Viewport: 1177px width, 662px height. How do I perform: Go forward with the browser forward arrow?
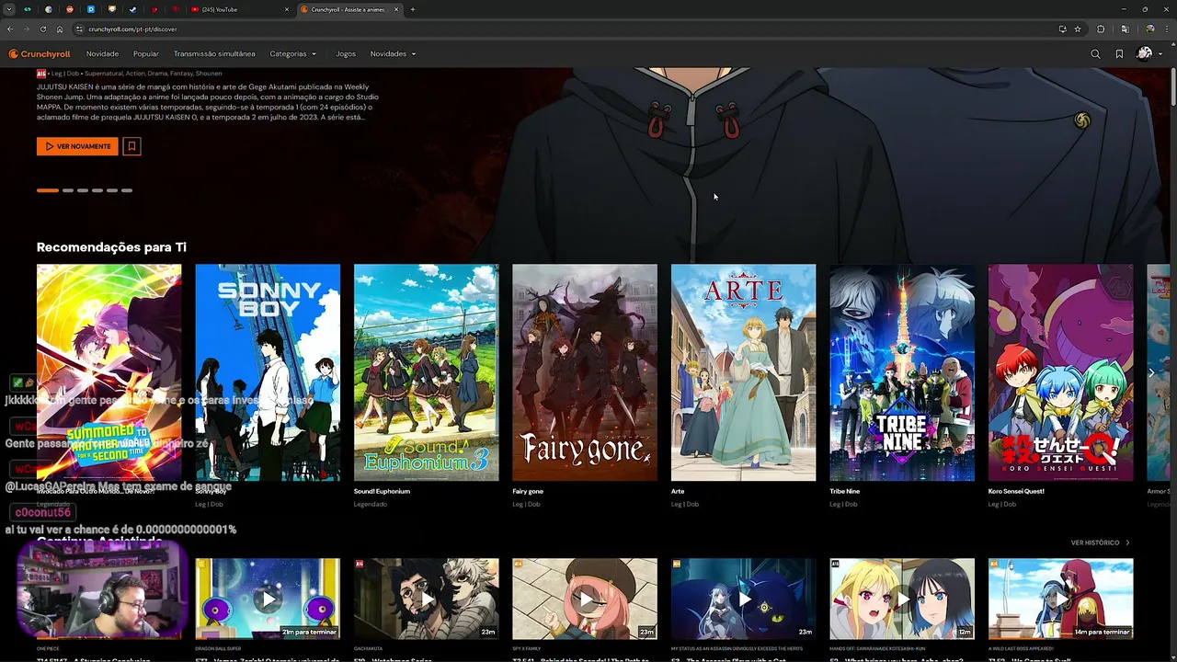point(27,29)
